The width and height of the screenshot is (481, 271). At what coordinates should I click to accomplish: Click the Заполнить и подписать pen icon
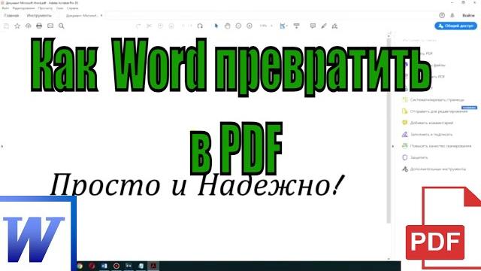click(405, 134)
